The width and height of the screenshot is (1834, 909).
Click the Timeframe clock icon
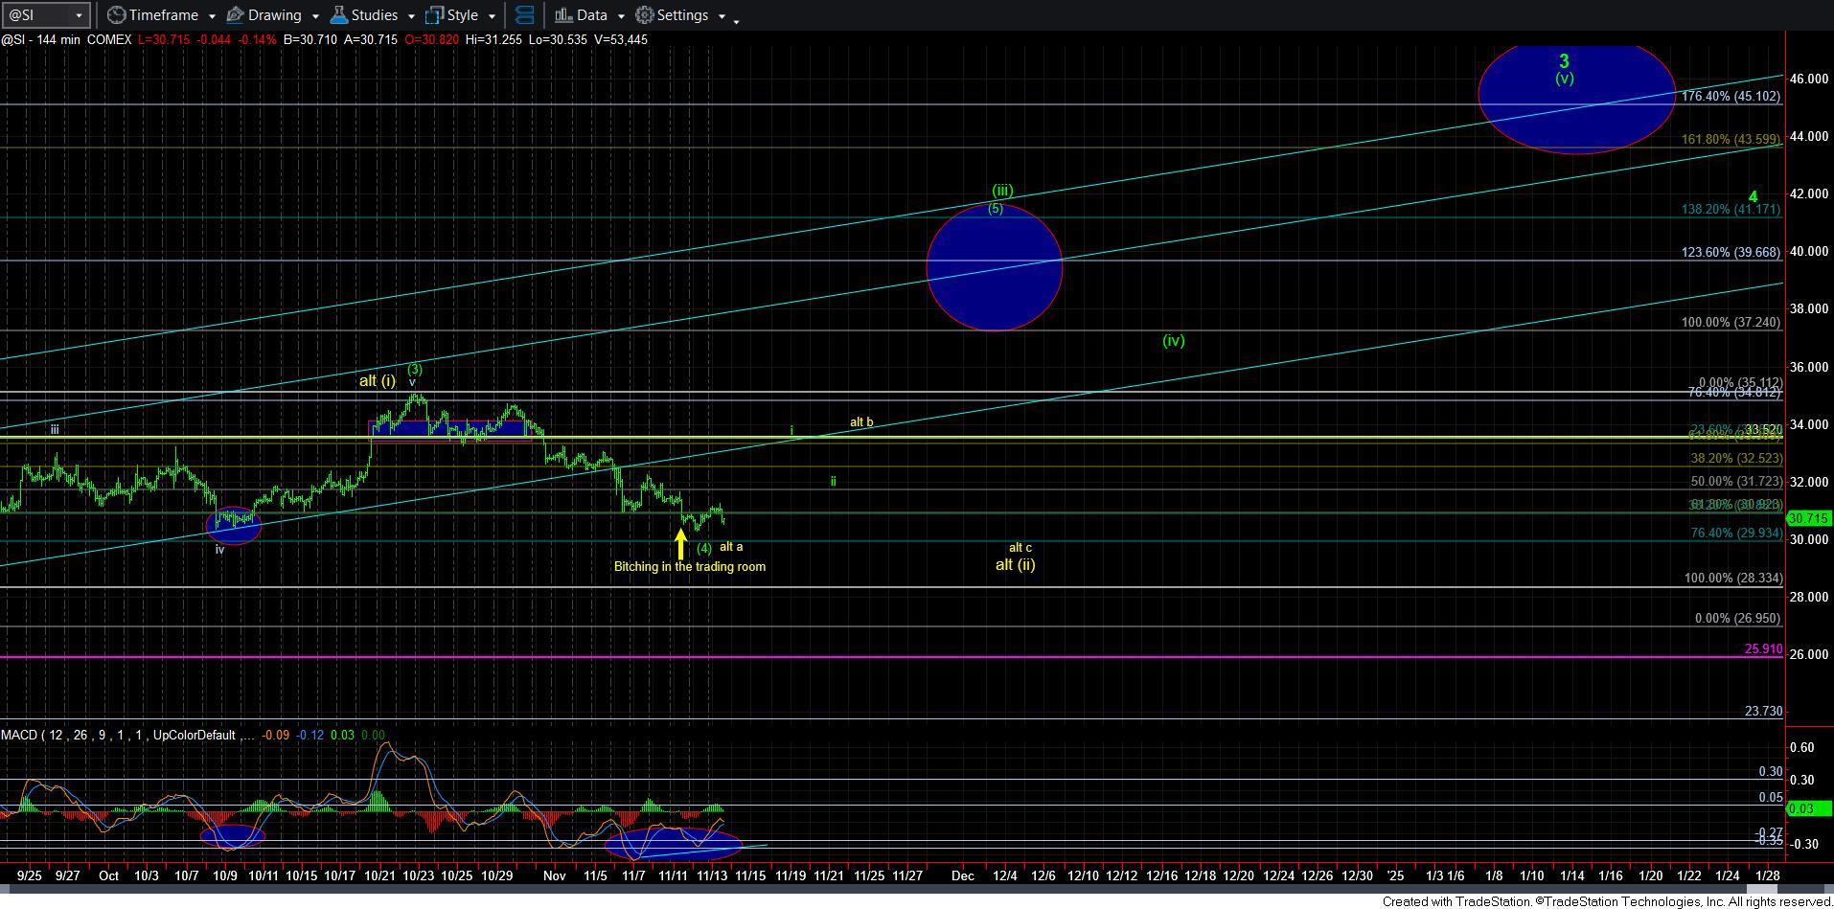(116, 15)
